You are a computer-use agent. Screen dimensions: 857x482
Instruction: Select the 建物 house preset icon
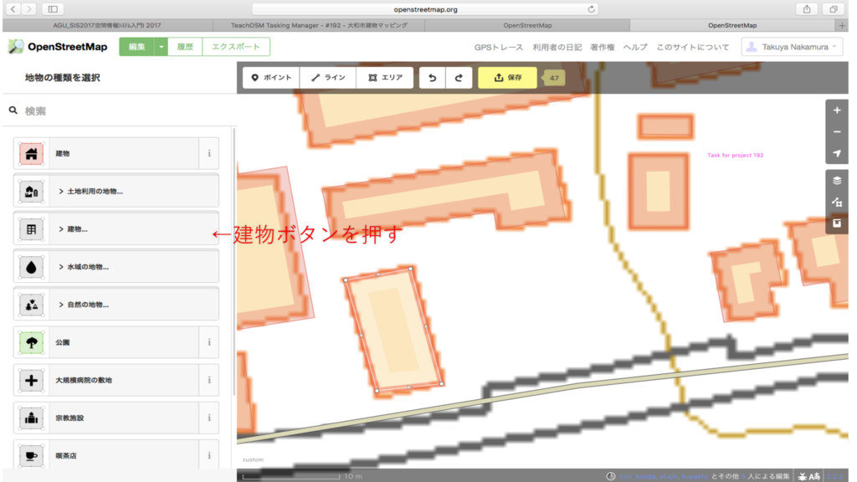(32, 154)
